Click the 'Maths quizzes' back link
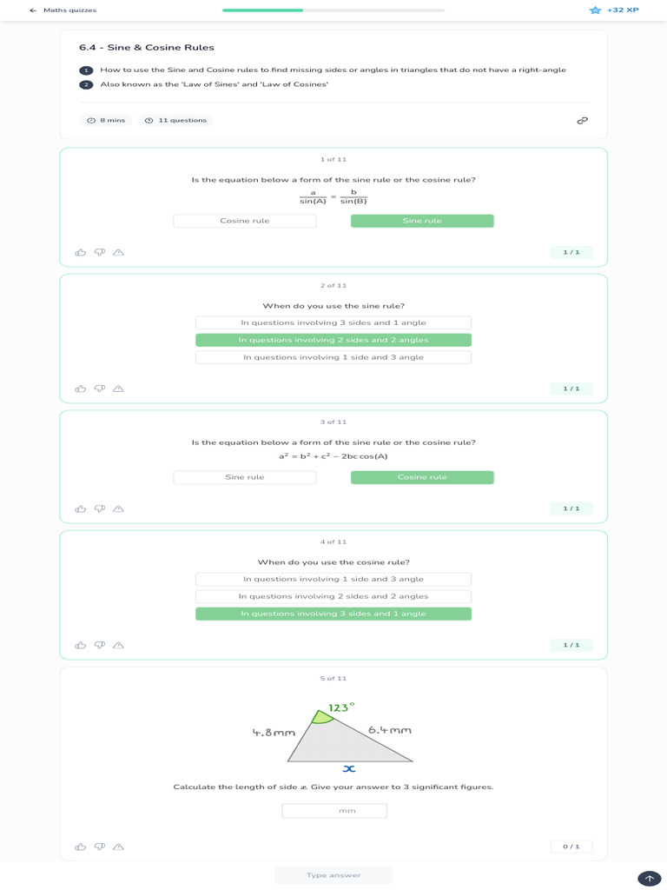Image resolution: width=667 pixels, height=890 pixels. (x=69, y=10)
